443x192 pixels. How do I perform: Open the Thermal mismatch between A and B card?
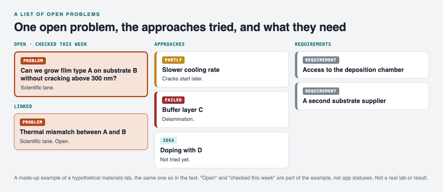click(x=81, y=132)
